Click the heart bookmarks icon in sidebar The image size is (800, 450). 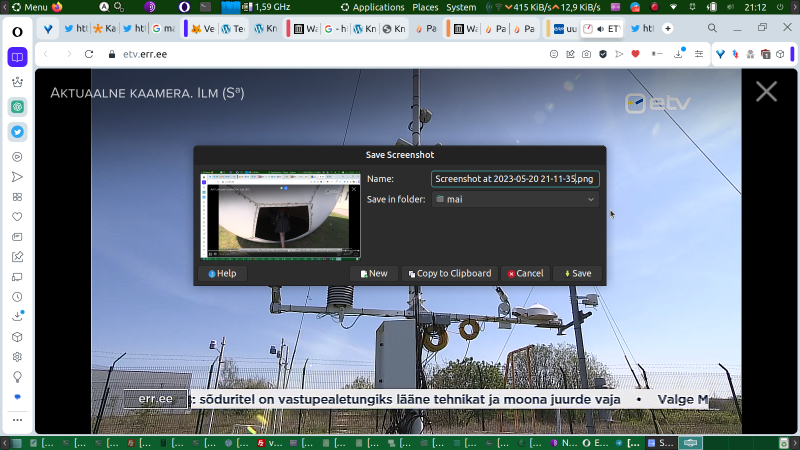click(17, 217)
